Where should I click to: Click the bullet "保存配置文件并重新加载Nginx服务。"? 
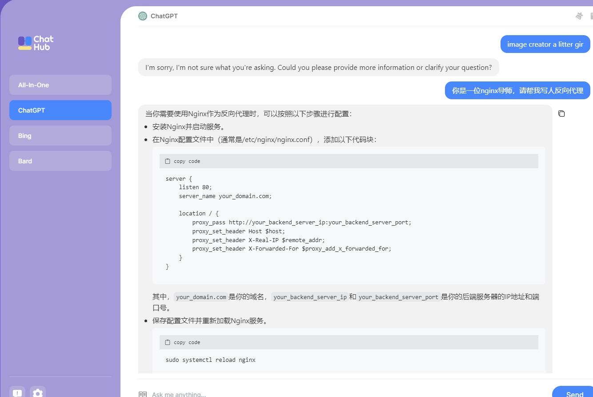point(210,321)
